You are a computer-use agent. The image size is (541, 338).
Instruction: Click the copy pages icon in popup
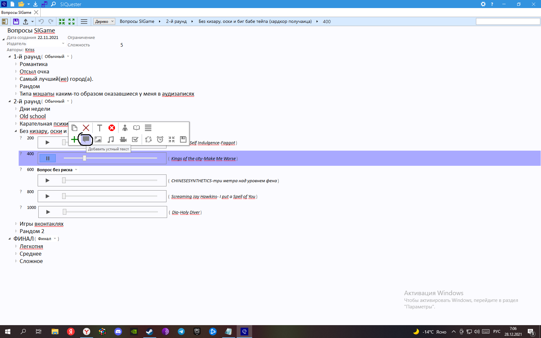[x=74, y=128]
